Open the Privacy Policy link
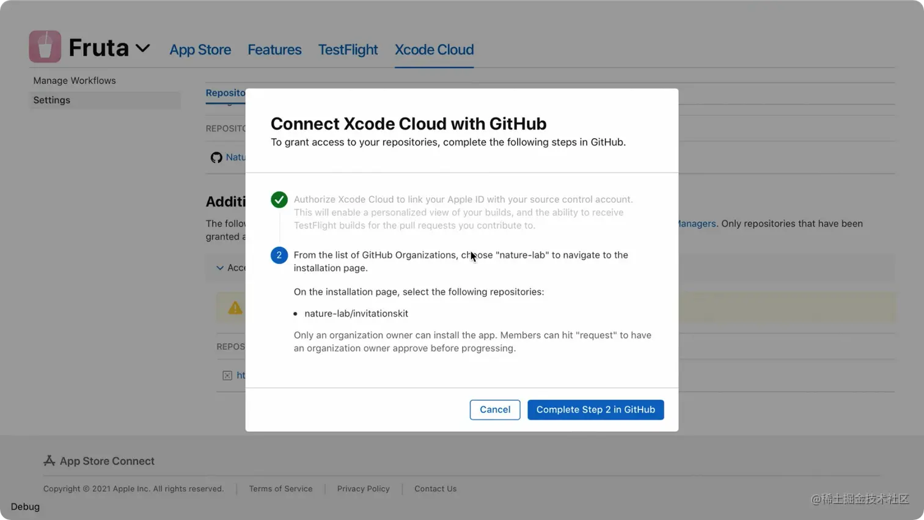924x520 pixels. pyautogui.click(x=364, y=489)
